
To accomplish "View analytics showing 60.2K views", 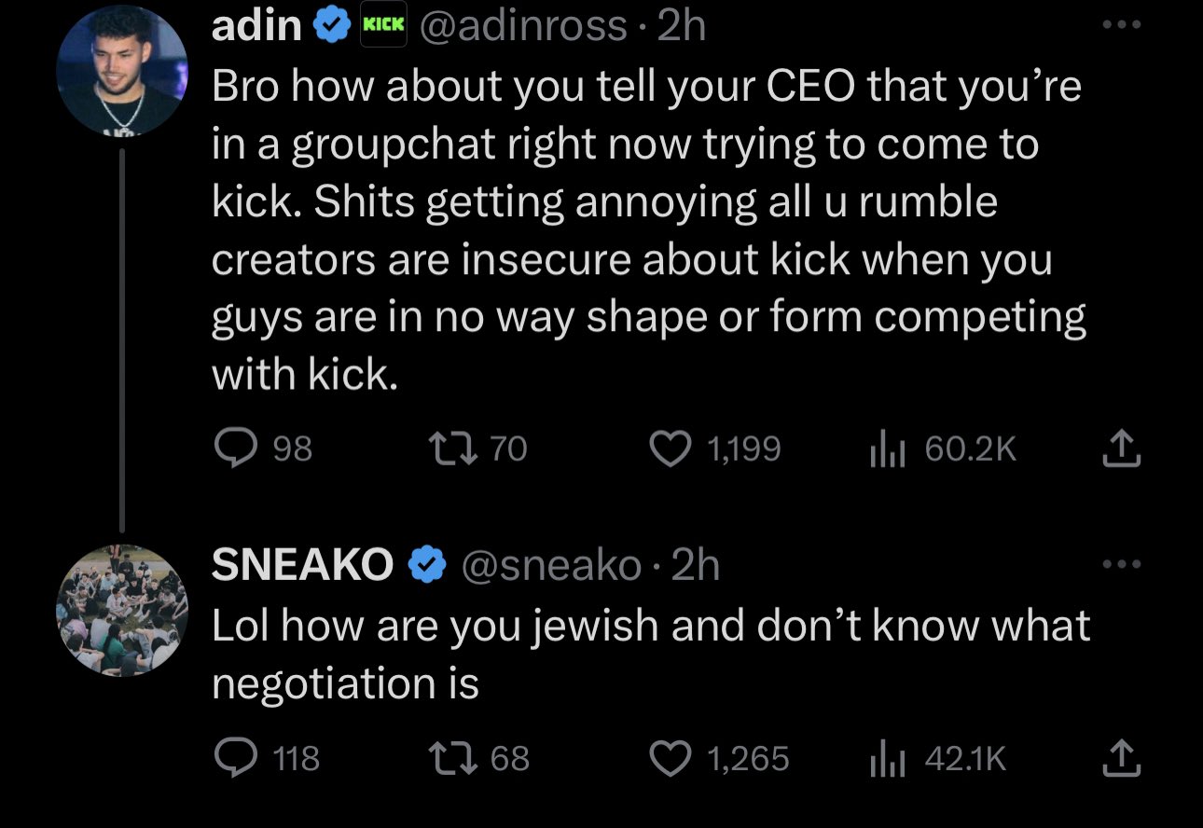I will tap(942, 450).
